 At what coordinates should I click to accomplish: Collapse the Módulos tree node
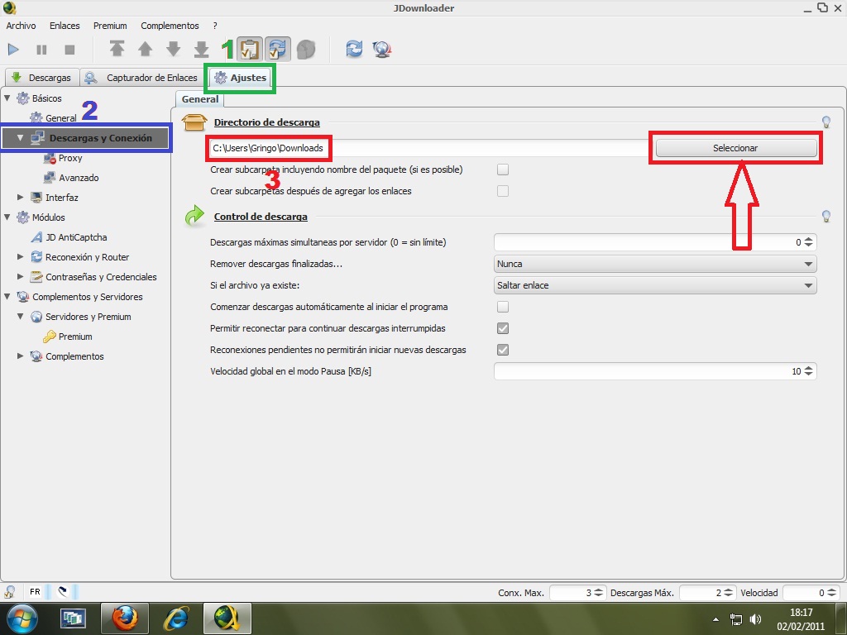pos(7,217)
